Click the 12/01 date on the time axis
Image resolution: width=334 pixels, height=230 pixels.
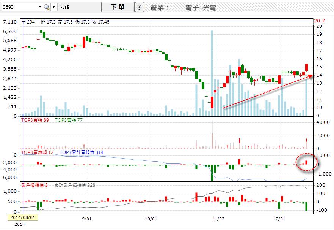click(279, 219)
